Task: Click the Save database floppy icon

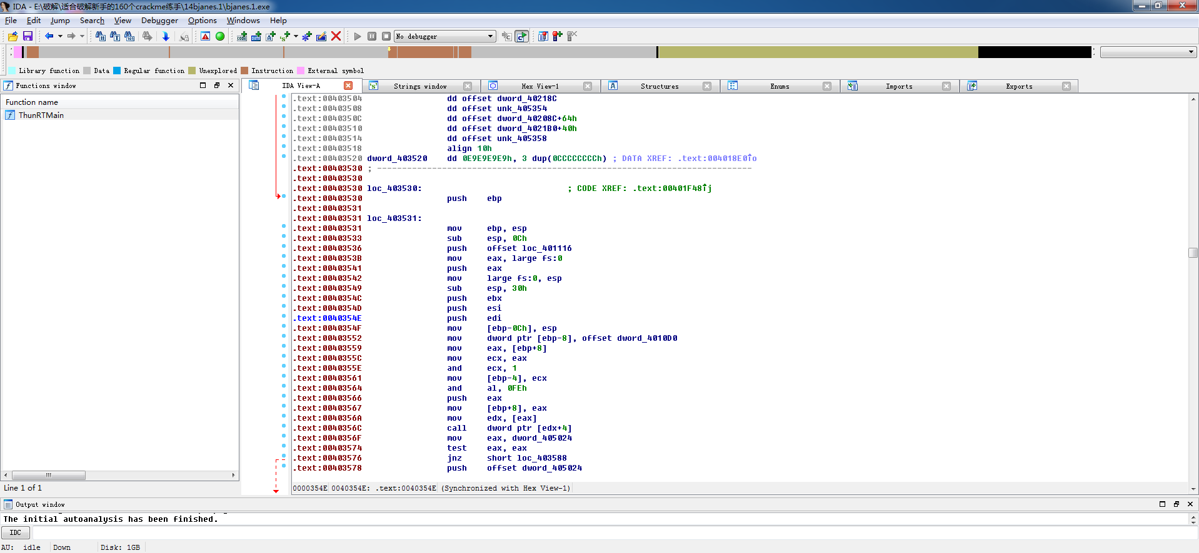Action: 28,36
